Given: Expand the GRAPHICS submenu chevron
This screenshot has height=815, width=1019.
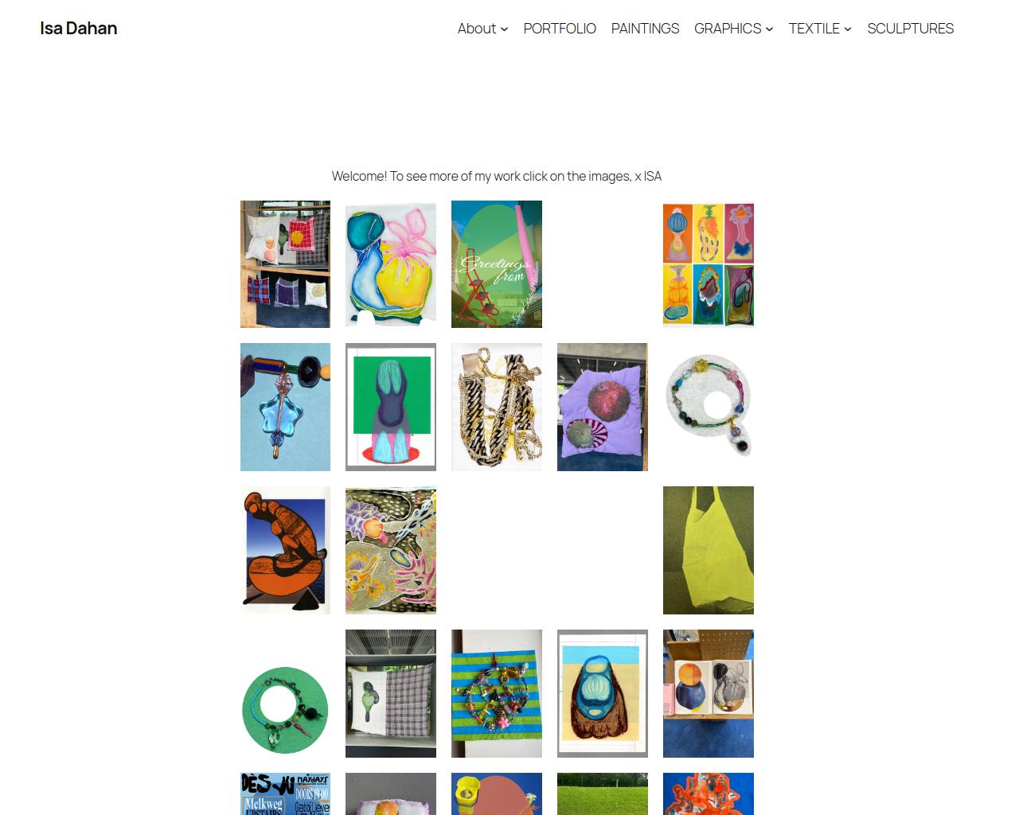Looking at the screenshot, I should coord(769,29).
